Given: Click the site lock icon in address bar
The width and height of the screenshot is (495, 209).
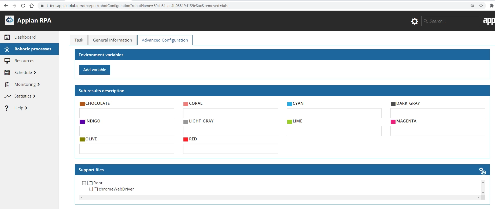Looking at the screenshot, I should pyautogui.click(x=42, y=6).
